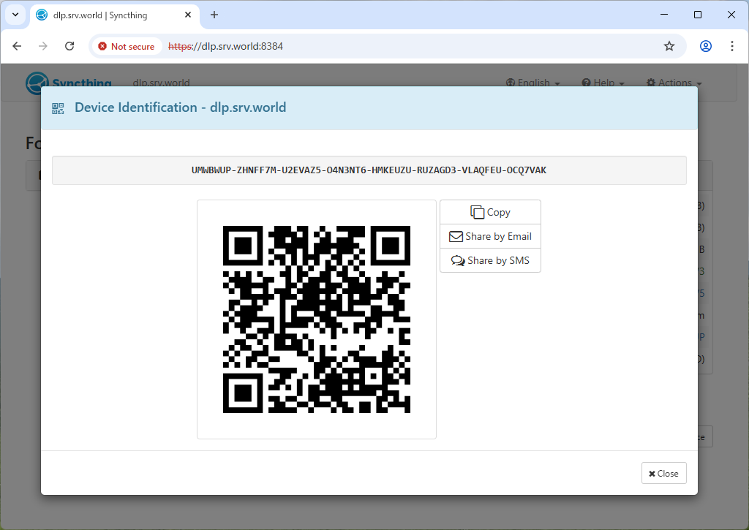The height and width of the screenshot is (530, 749).
Task: Select the device ID text string
Action: pyautogui.click(x=369, y=170)
